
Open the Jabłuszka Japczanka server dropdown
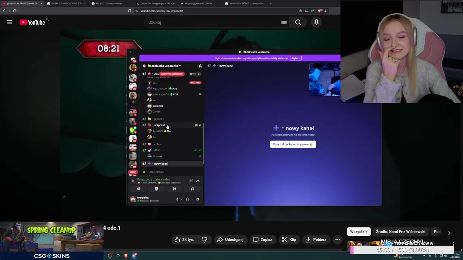(165, 66)
